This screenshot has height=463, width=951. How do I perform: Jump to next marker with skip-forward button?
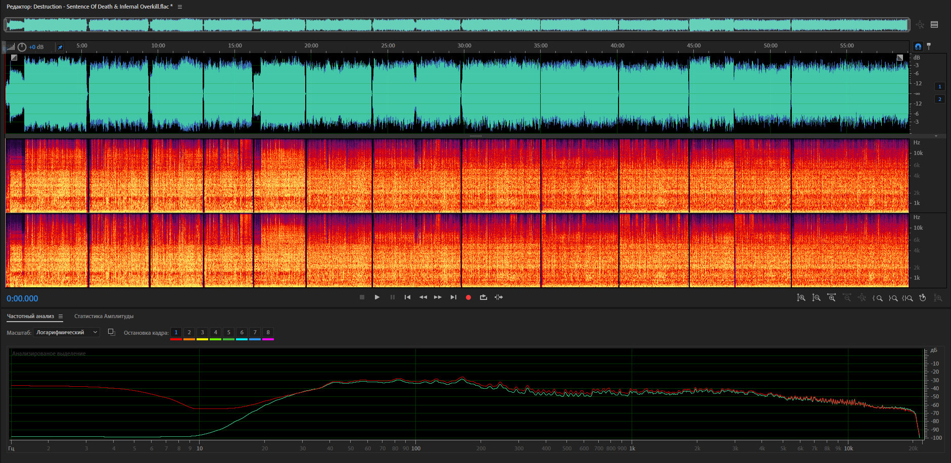(x=453, y=297)
